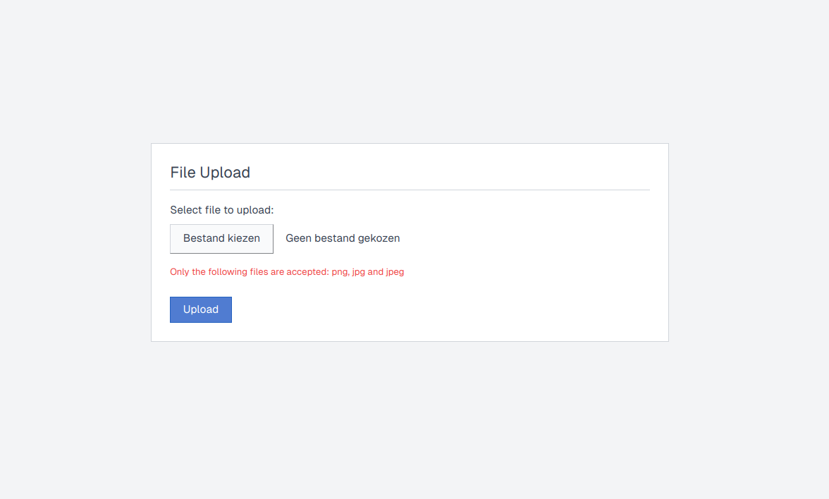Submit the form with the Upload button
The height and width of the screenshot is (499, 829).
[201, 310]
